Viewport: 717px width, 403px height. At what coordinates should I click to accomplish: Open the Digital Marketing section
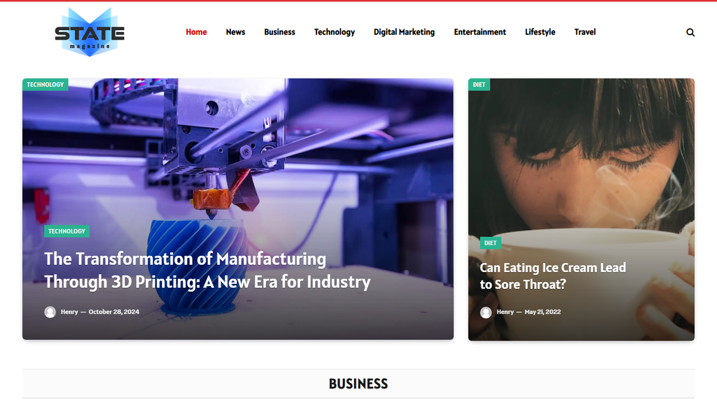pos(404,32)
